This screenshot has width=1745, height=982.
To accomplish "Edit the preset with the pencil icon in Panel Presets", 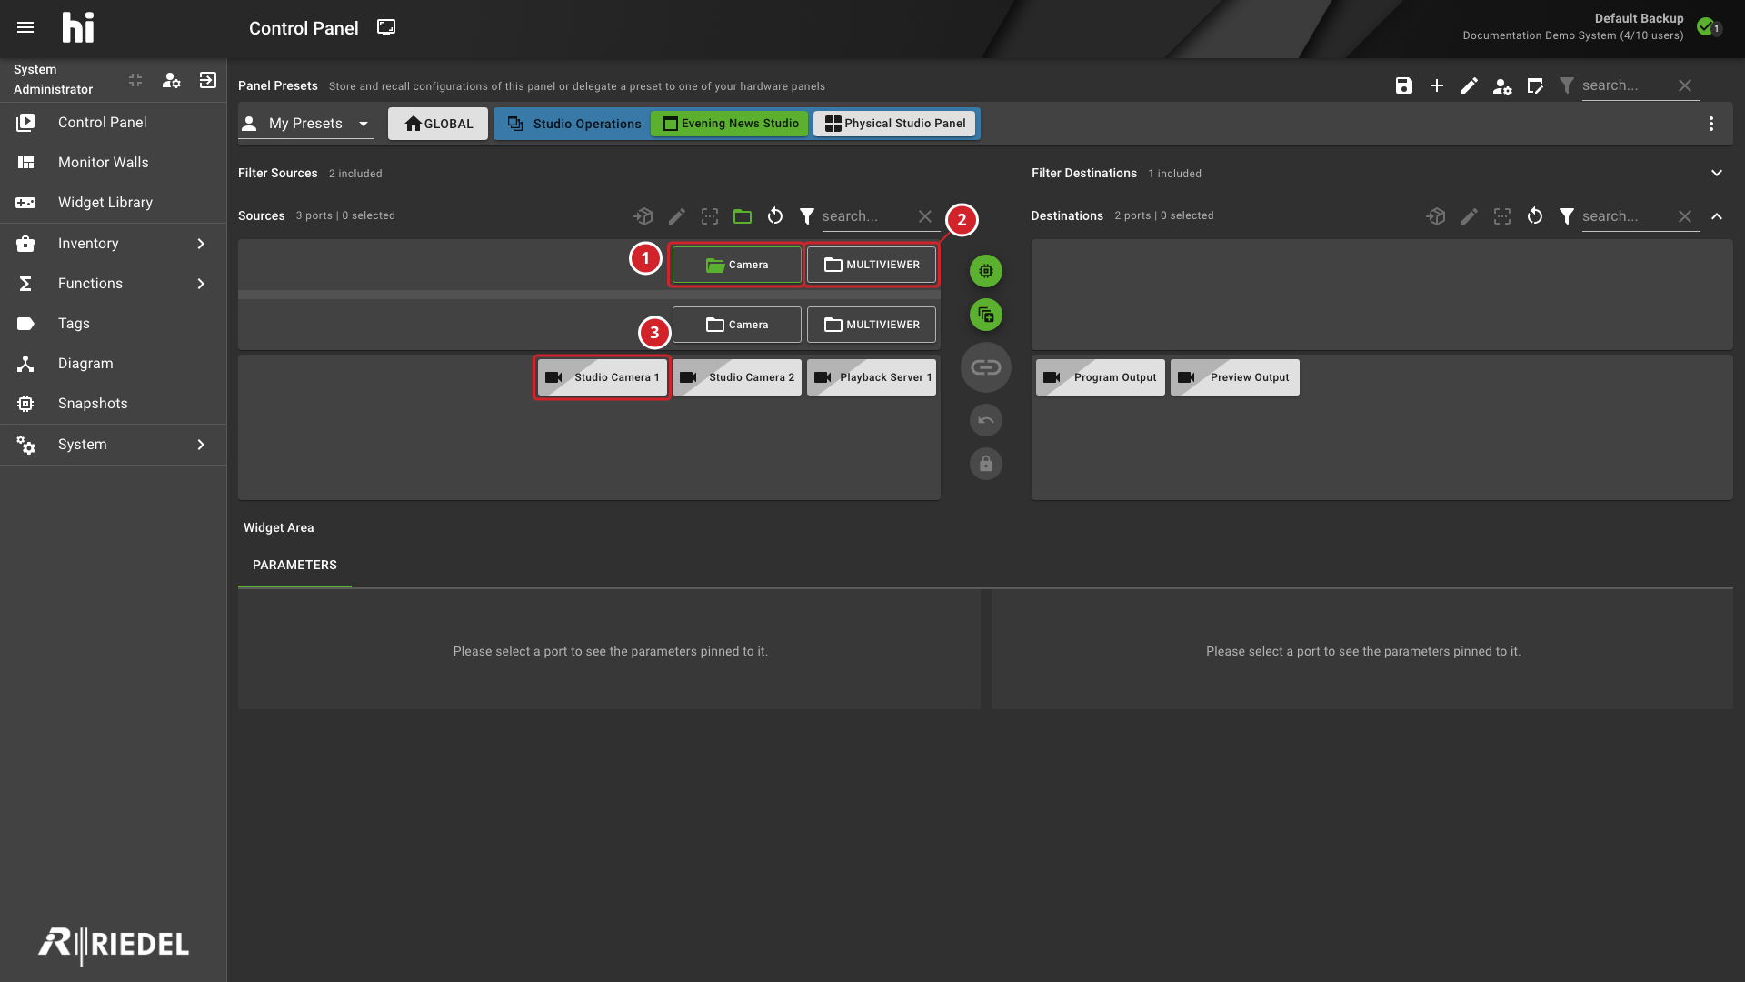I will tap(1470, 85).
